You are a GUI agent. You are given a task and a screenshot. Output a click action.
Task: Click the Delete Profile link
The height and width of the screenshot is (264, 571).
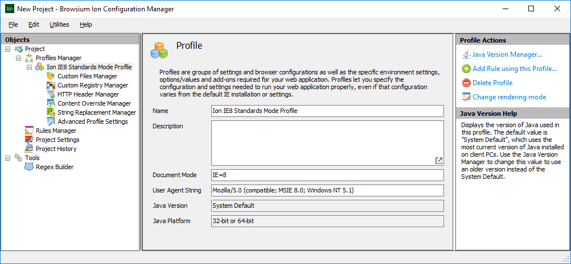[492, 83]
